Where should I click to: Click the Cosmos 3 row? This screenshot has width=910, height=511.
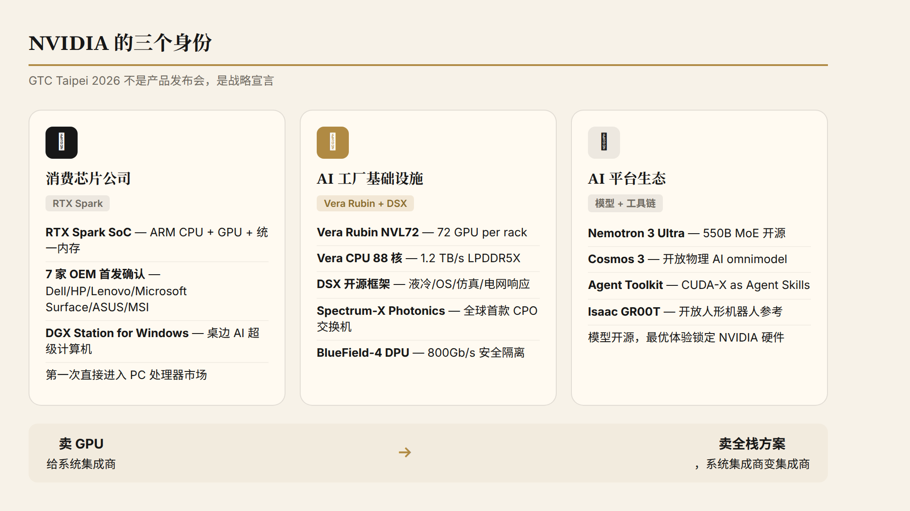point(699,259)
